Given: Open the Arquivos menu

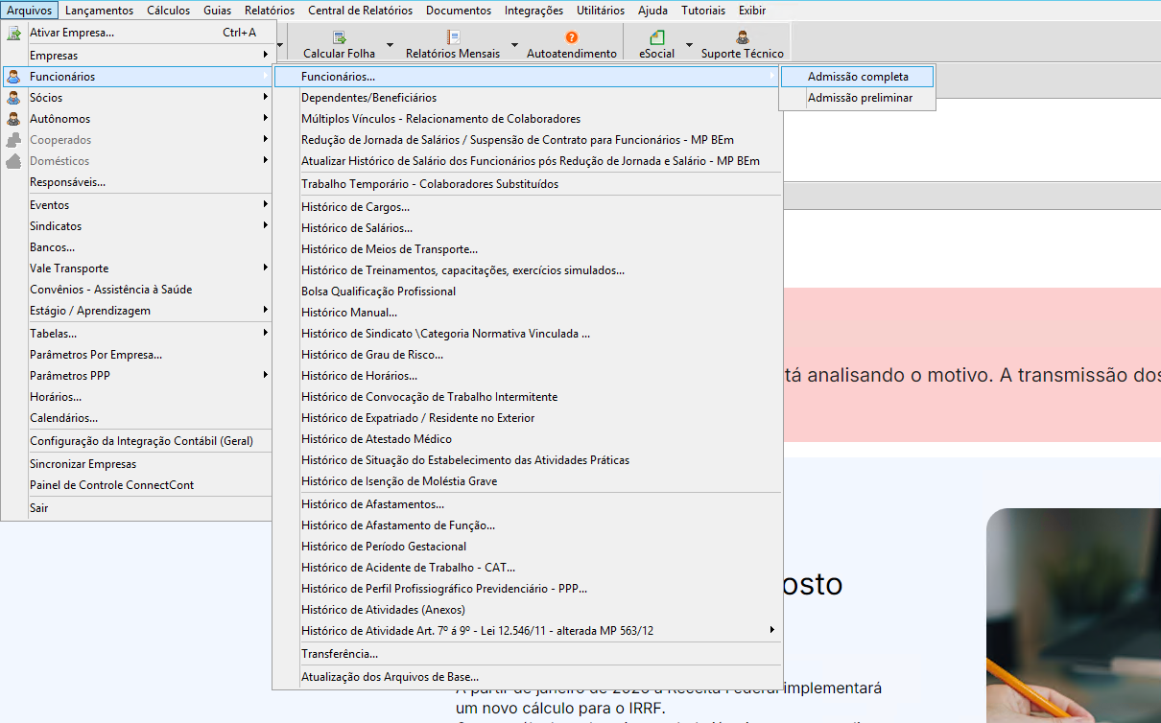Looking at the screenshot, I should 29,11.
